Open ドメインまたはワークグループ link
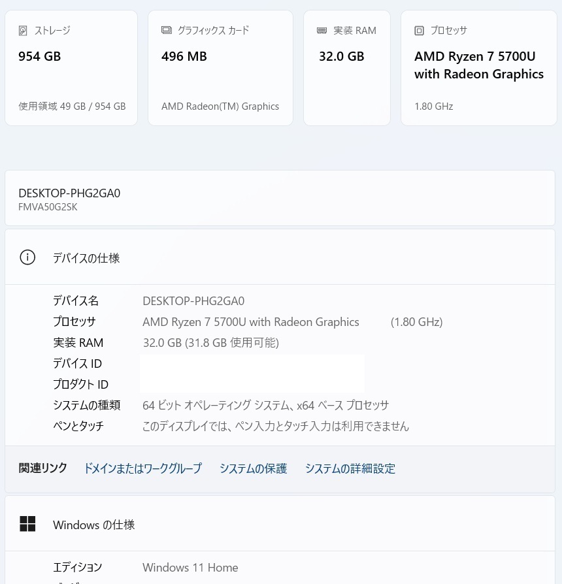The height and width of the screenshot is (584, 562). coord(143,468)
